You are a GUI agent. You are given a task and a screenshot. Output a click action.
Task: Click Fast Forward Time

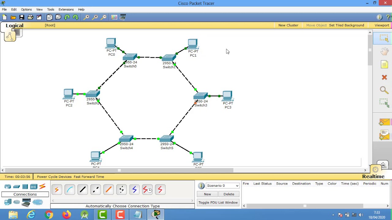click(x=89, y=177)
